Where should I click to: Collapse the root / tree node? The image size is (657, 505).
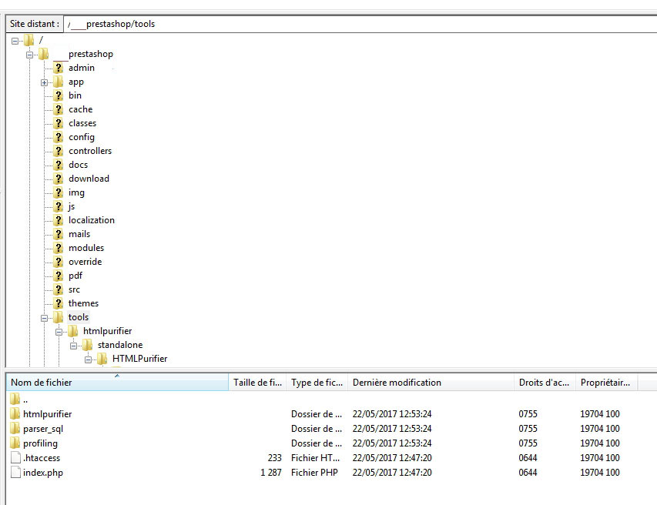pos(15,41)
